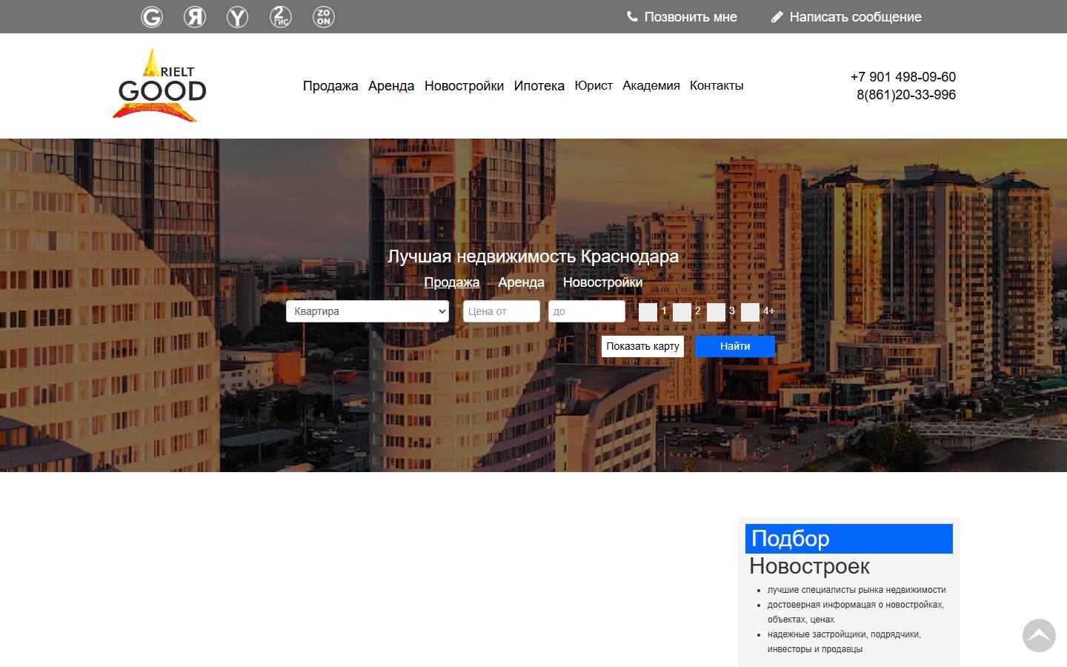This screenshot has width=1067, height=667.
Task: Focus the до maximum price field
Action: click(x=587, y=311)
